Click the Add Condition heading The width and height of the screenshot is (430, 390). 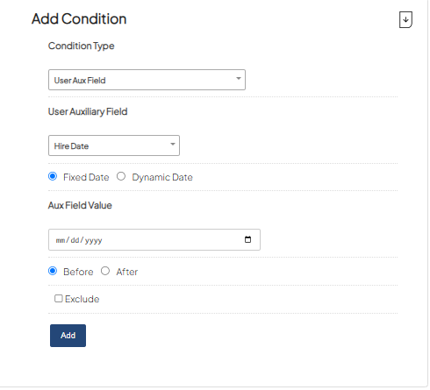click(79, 19)
